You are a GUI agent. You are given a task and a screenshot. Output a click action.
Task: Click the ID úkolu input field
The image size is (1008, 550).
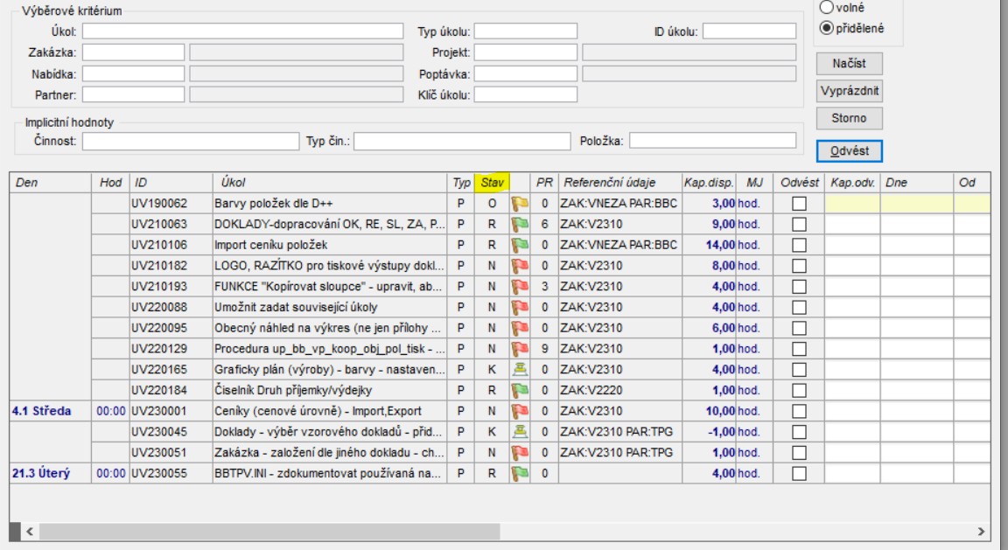click(749, 31)
